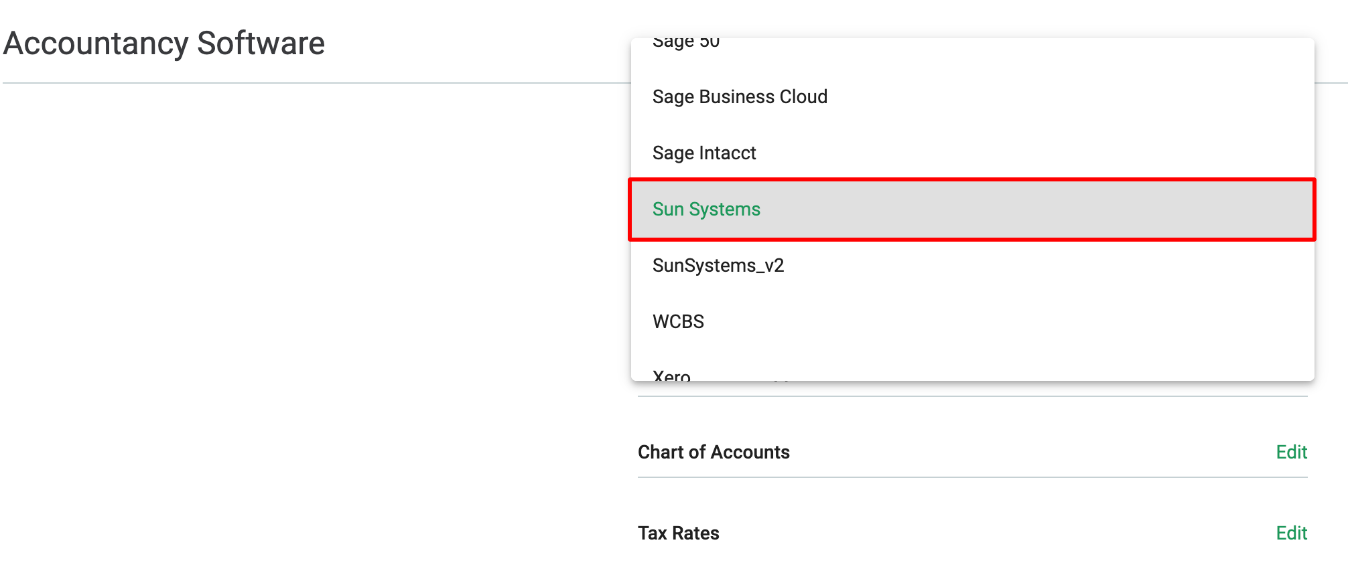This screenshot has height=573, width=1348.
Task: Click the Tax Rates label
Action: [x=678, y=534]
